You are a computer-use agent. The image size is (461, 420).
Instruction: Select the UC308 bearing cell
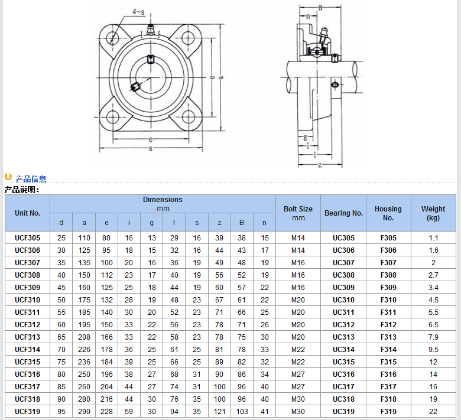pyautogui.click(x=343, y=275)
